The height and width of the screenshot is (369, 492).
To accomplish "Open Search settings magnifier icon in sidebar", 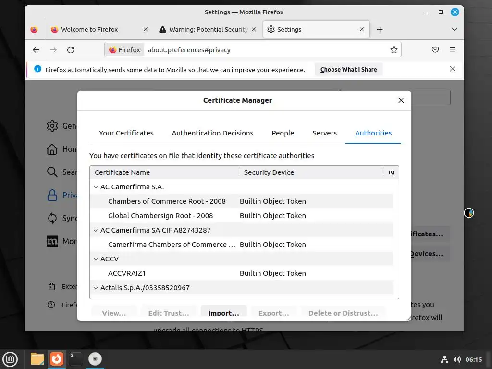I will (52, 172).
